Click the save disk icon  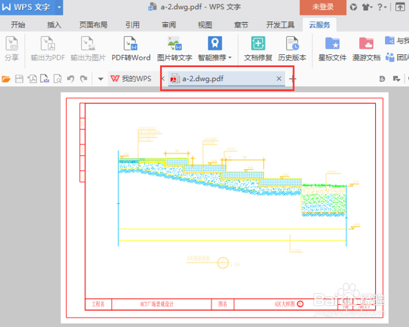pos(19,79)
